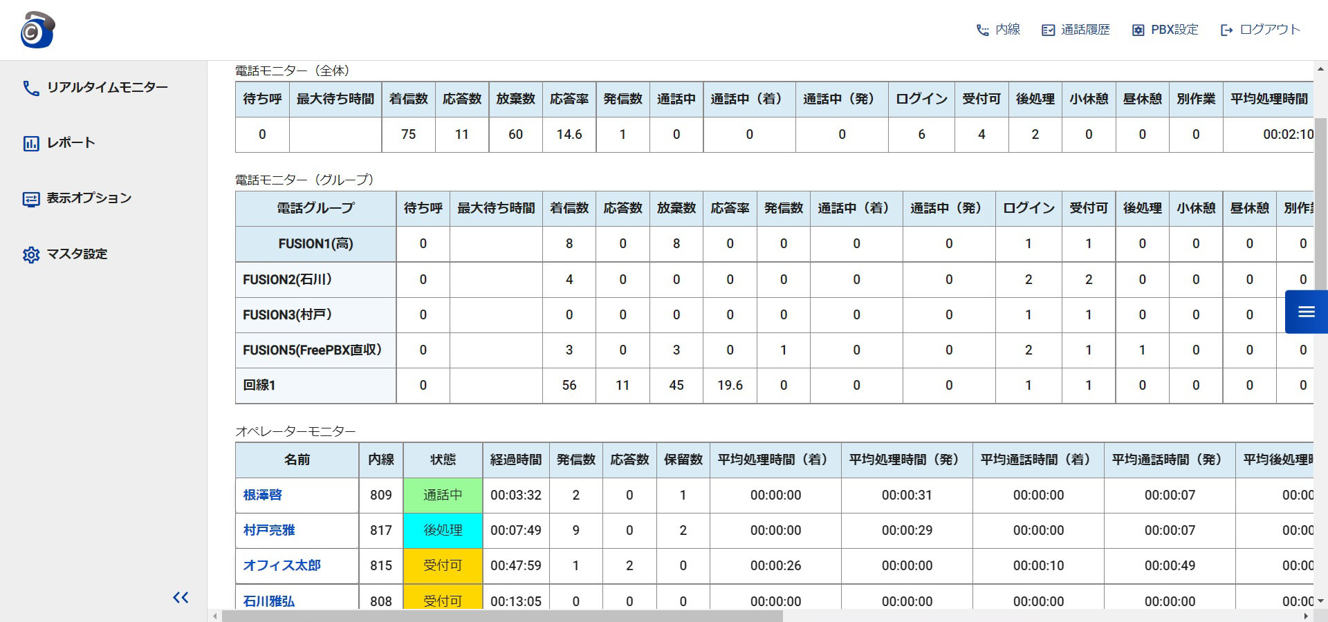
Task: Collapse the sidebar with double chevron
Action: coord(181,597)
